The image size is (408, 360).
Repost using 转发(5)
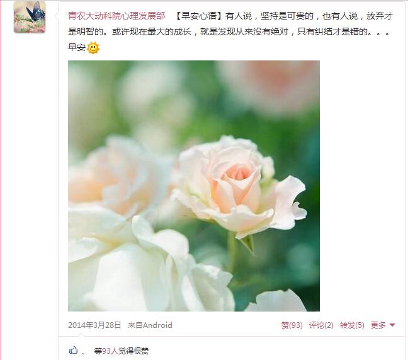coord(352,325)
